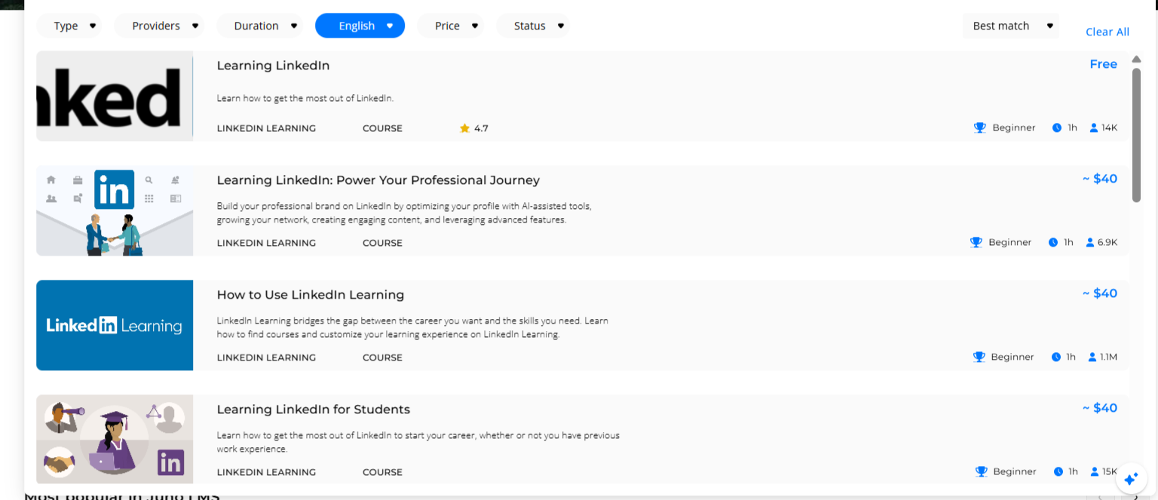Image resolution: width=1158 pixels, height=500 pixels.
Task: Click Beginner level in Learning LinkedIn for Students row
Action: pos(1015,472)
